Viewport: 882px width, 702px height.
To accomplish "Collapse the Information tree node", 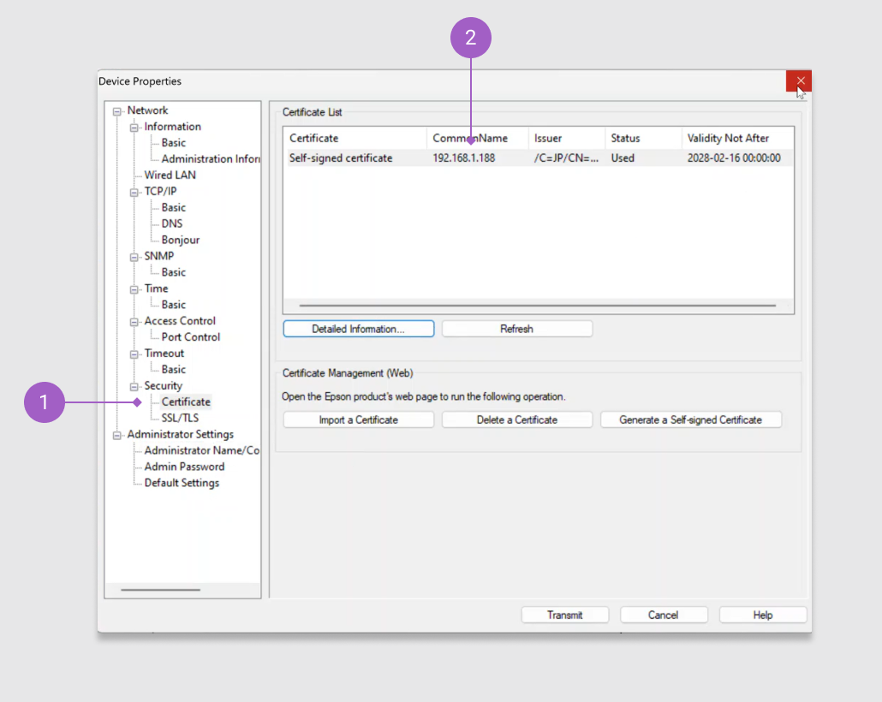I will pyautogui.click(x=134, y=128).
